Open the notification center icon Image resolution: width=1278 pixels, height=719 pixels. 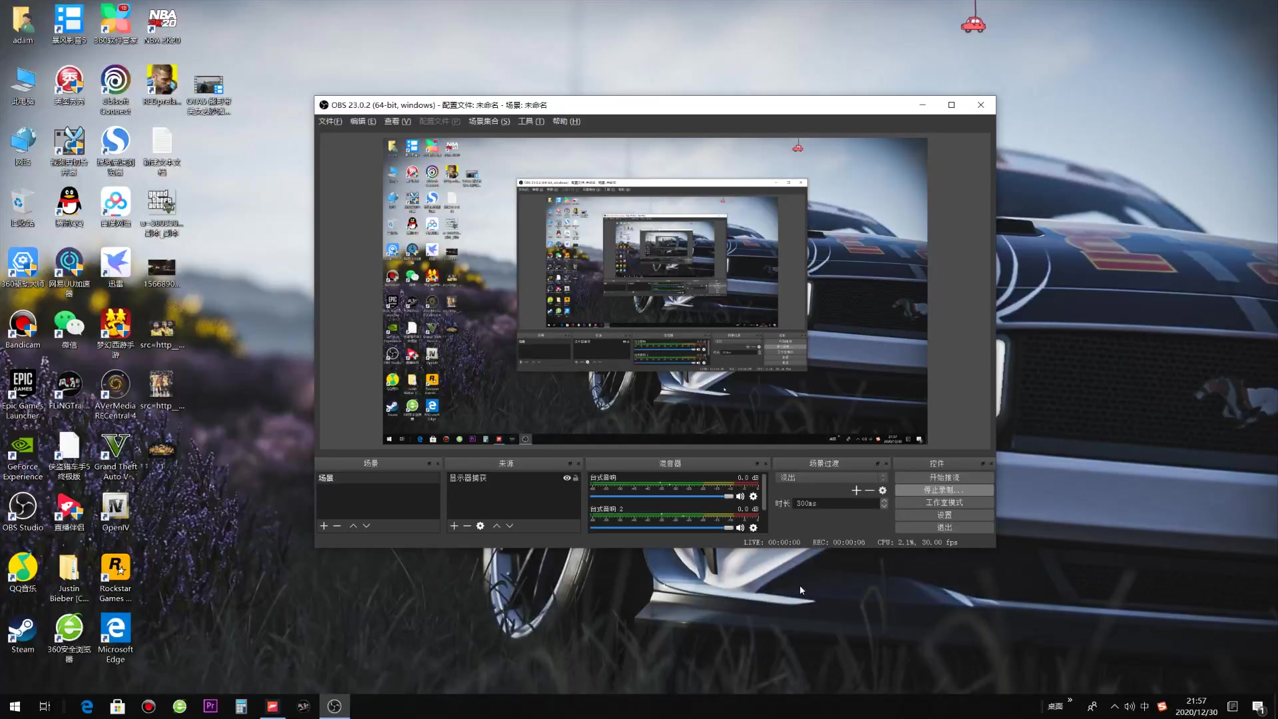(1257, 706)
